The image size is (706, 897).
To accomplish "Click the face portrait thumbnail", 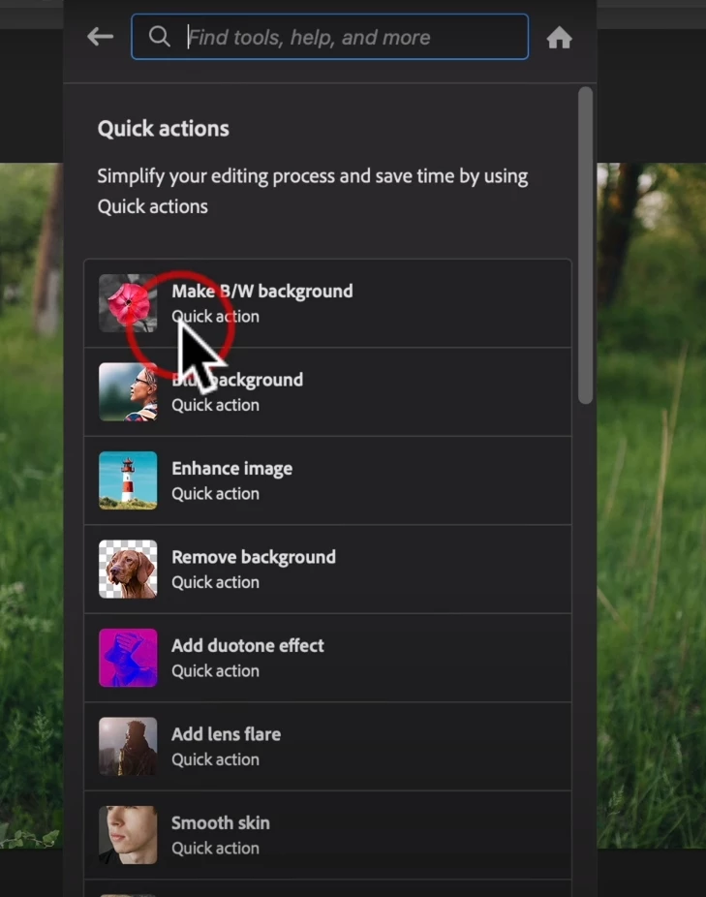I will (128, 835).
